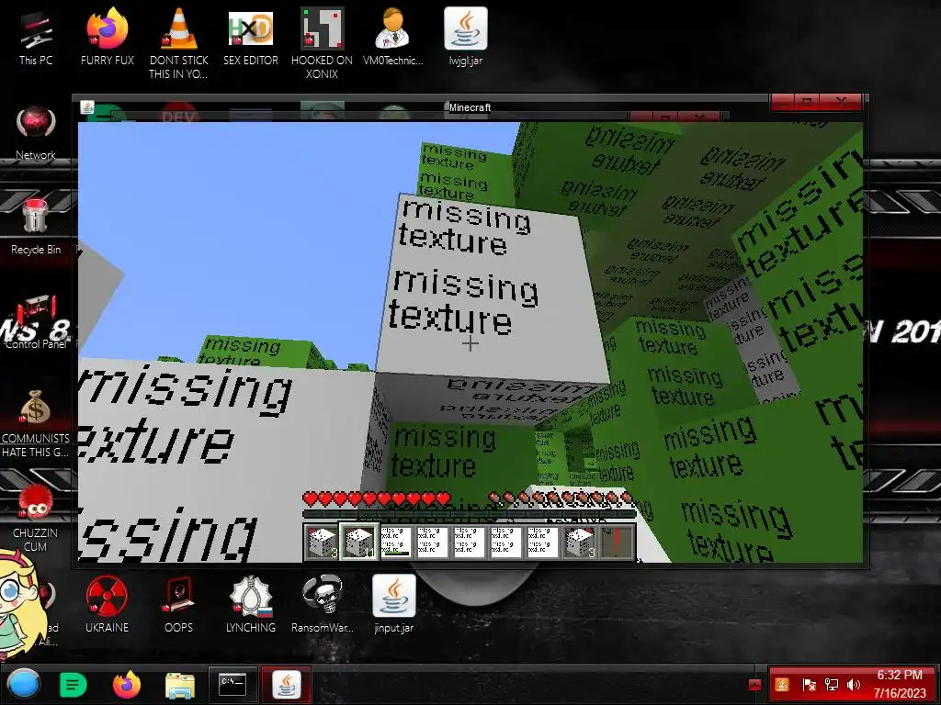Open the OOPS desktop shortcut
Viewport: 941px width, 705px height.
[179, 604]
